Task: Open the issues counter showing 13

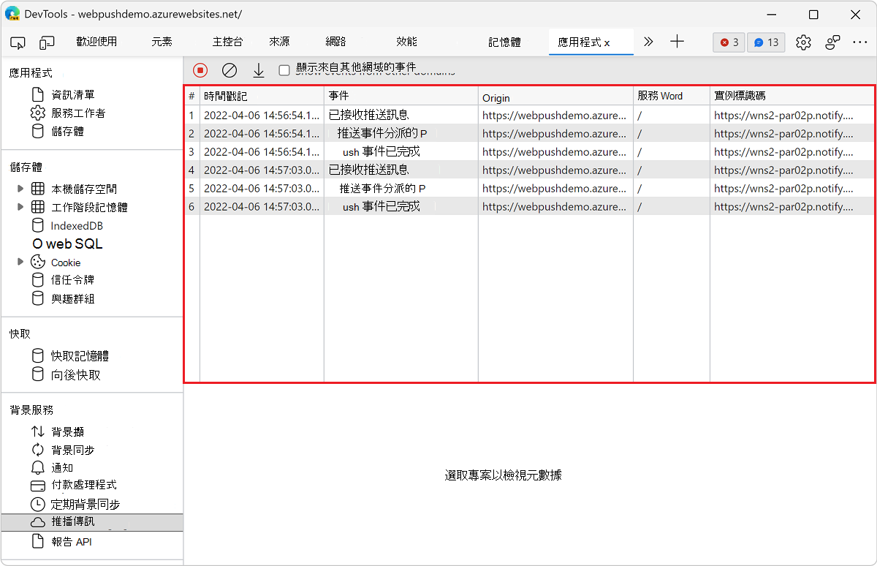Action: tap(766, 42)
